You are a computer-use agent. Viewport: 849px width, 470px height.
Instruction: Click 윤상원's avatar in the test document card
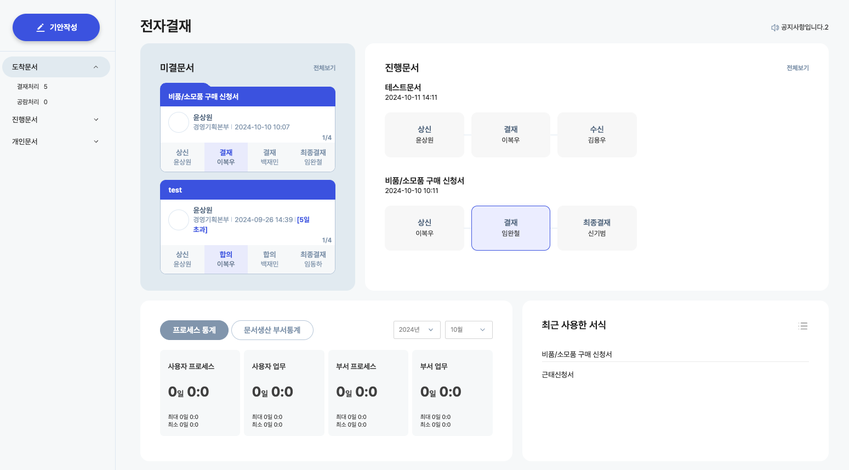(179, 220)
